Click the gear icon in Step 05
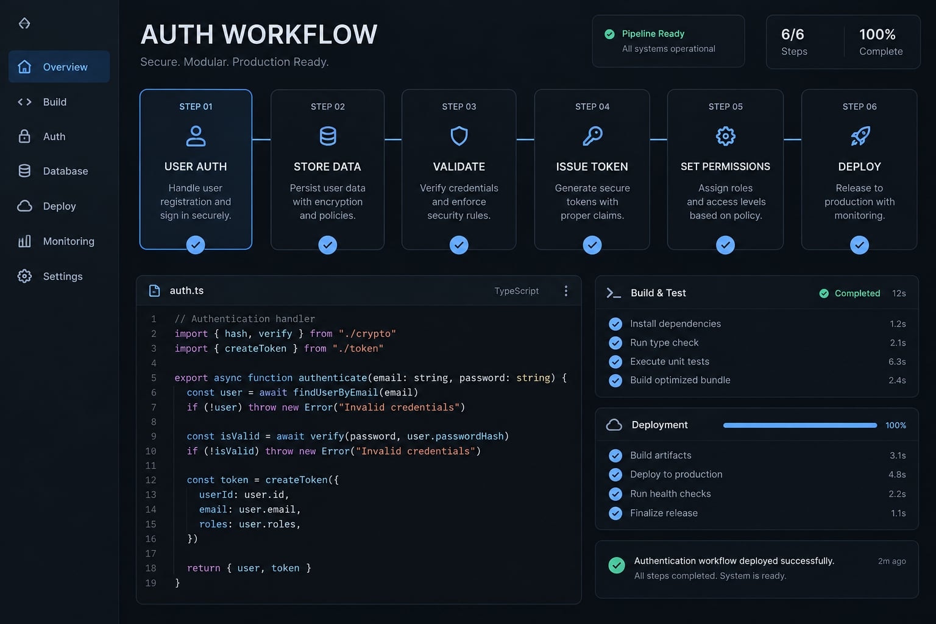Screen dimensions: 936x624 (725, 136)
